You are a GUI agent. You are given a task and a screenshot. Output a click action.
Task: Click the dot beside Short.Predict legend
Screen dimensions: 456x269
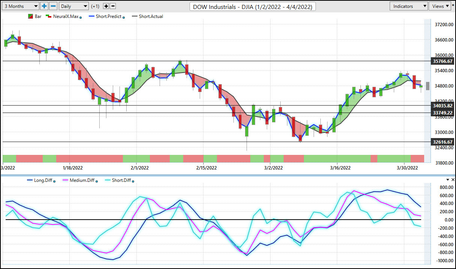124,17
